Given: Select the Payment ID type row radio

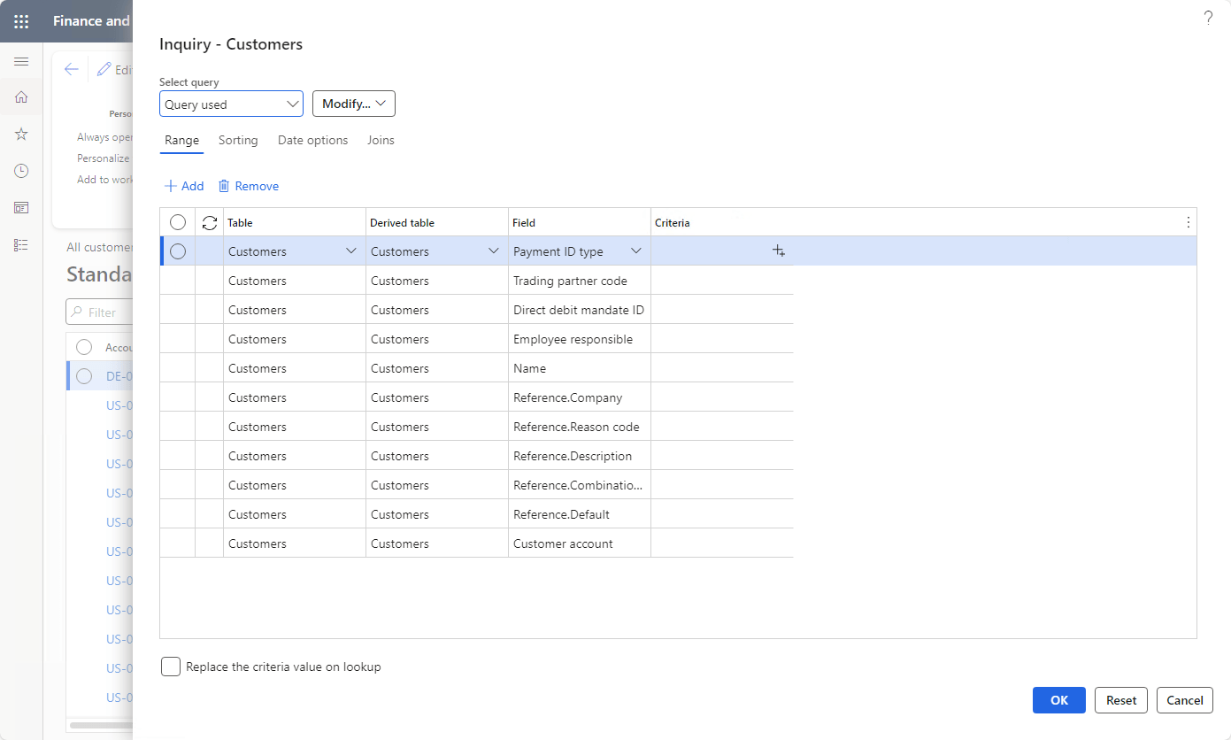Looking at the screenshot, I should pyautogui.click(x=178, y=251).
